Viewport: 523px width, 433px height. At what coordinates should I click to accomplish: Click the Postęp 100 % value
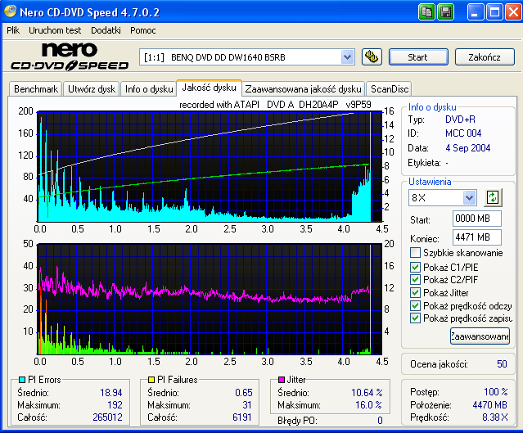(496, 391)
